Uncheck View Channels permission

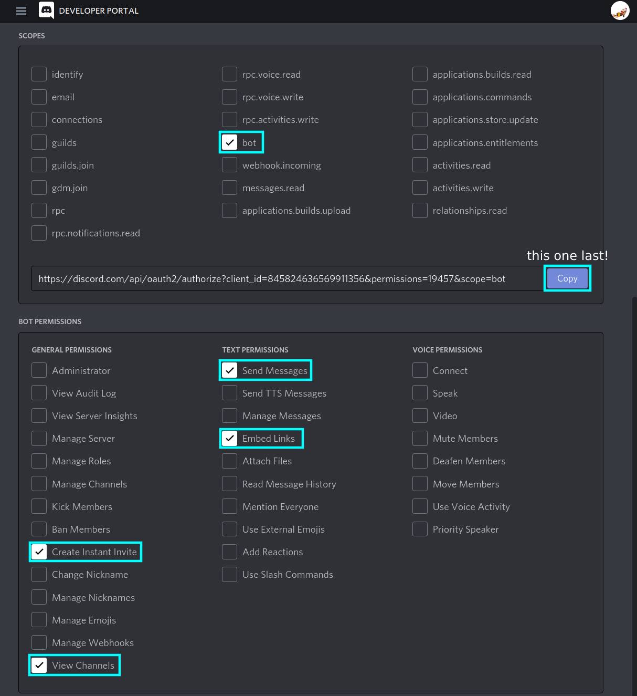click(39, 665)
